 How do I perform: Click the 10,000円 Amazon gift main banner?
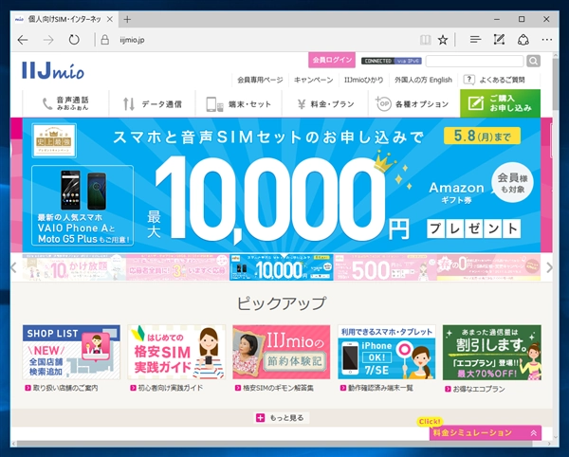[282, 185]
